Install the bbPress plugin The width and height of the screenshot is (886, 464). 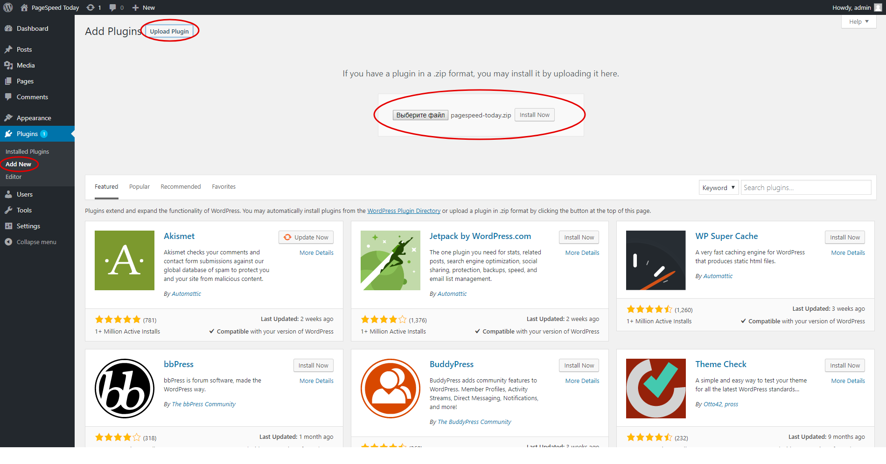click(314, 365)
